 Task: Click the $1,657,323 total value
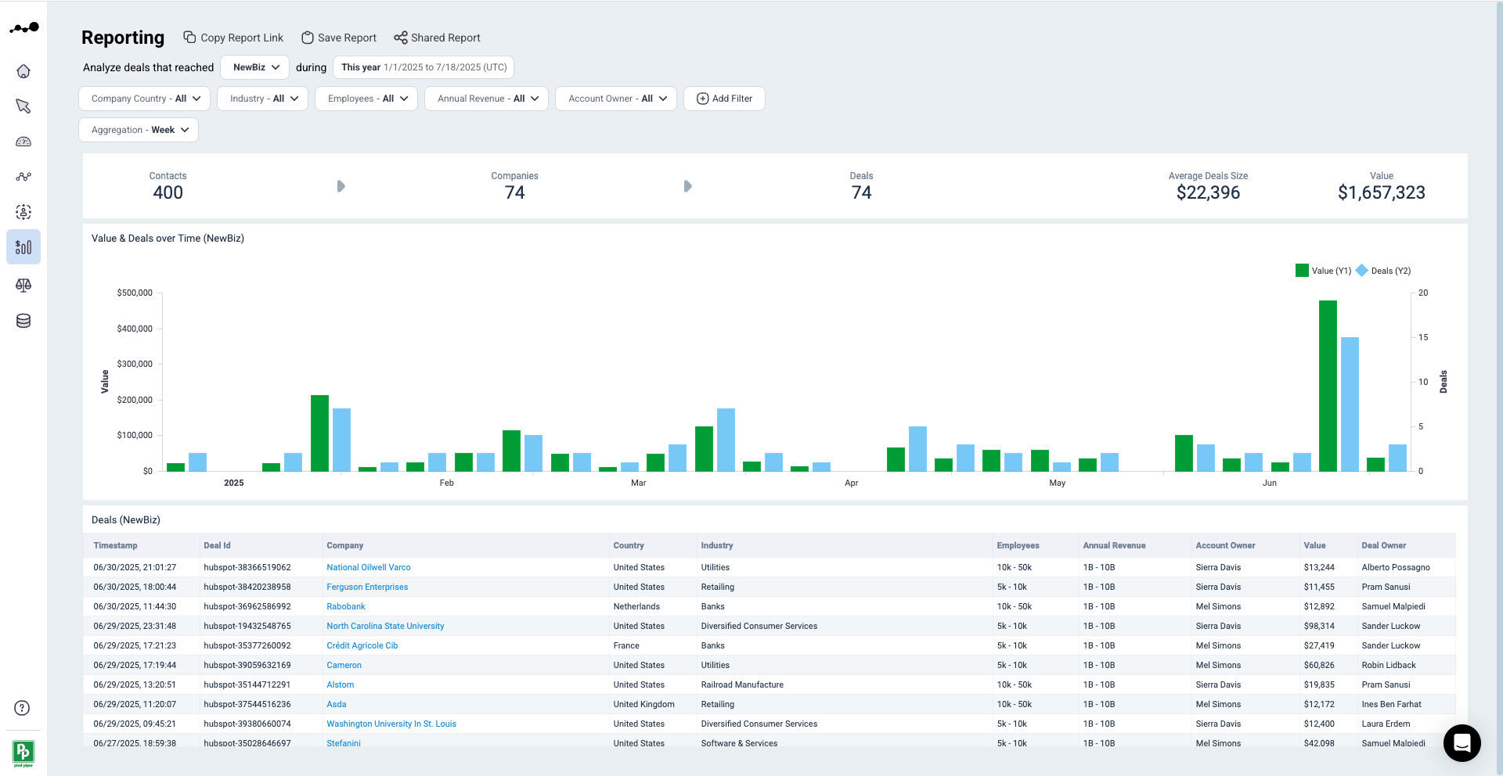[x=1382, y=192]
